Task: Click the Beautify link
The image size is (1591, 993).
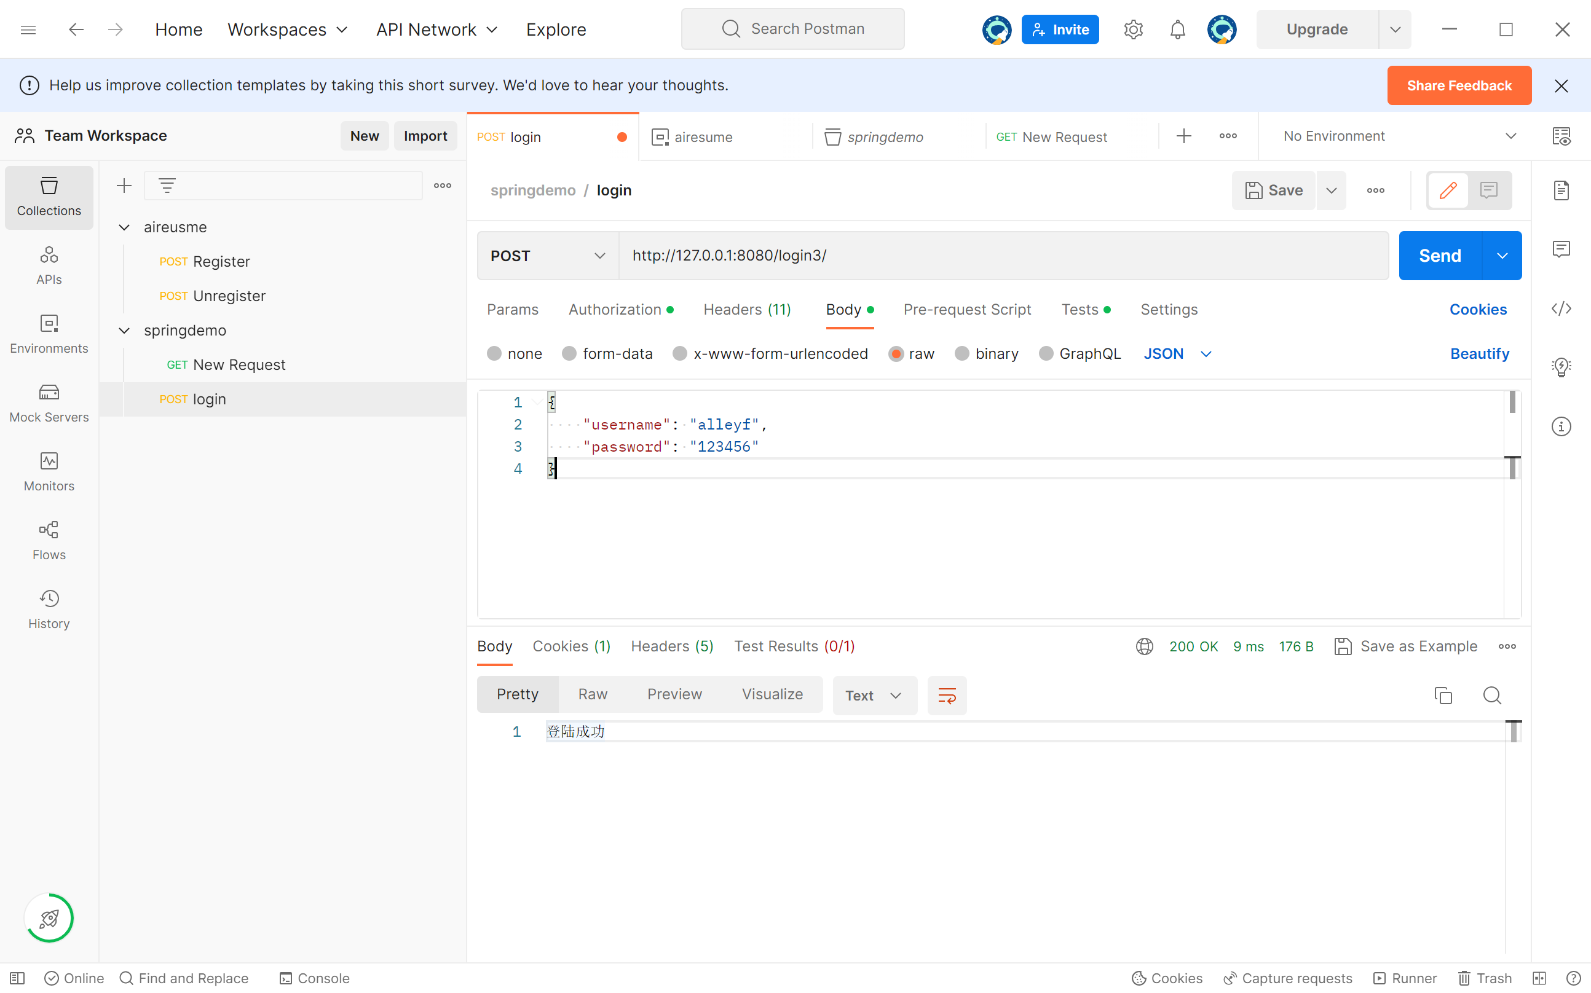Action: pyautogui.click(x=1478, y=354)
